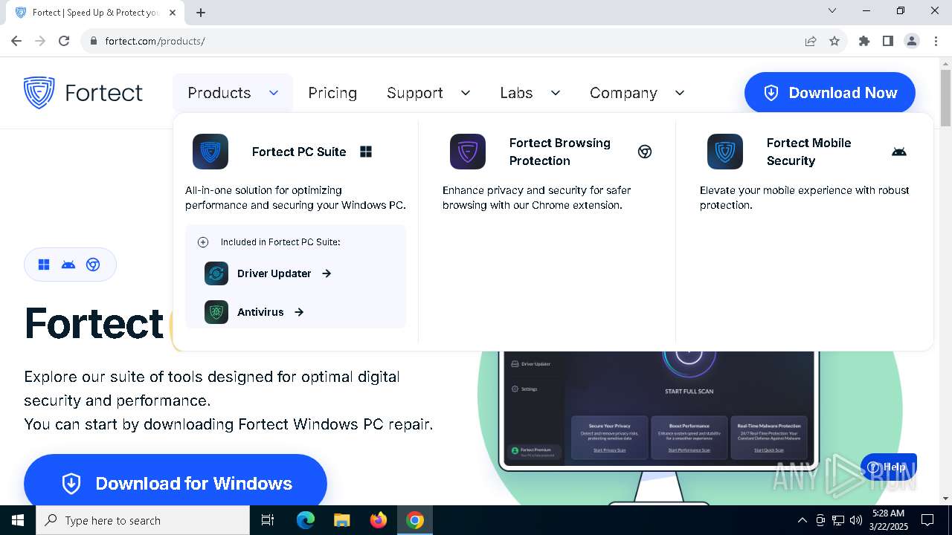Go to the Pricing page

[332, 93]
